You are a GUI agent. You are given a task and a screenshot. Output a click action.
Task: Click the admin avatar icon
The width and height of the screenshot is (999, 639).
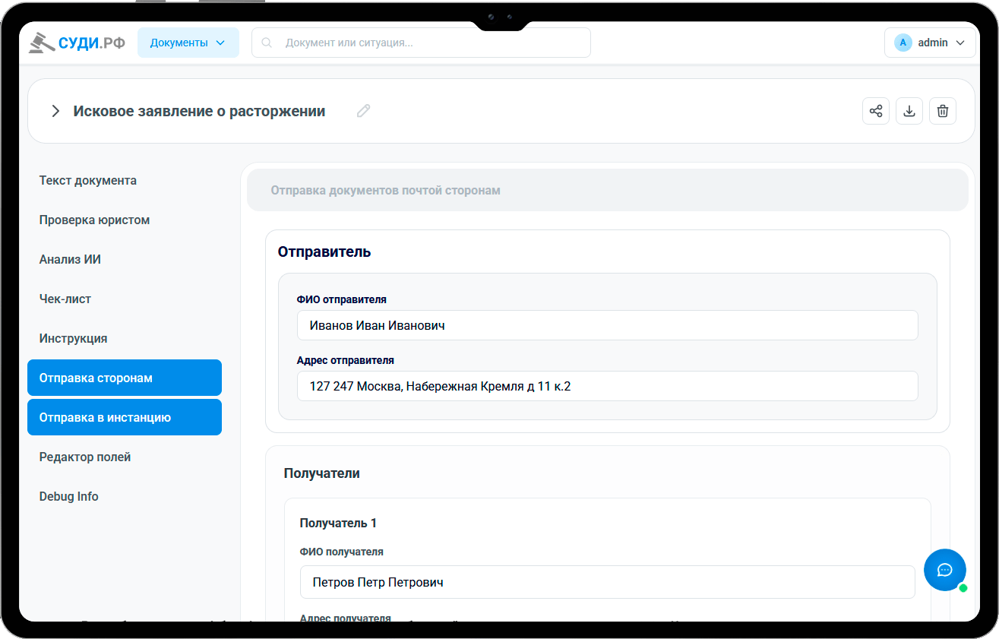(903, 43)
